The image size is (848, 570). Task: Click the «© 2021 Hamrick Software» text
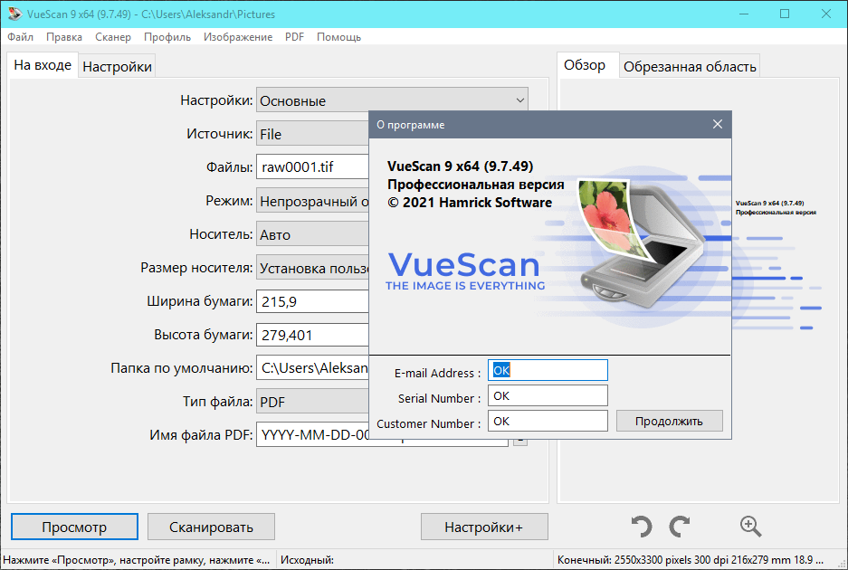click(x=470, y=203)
